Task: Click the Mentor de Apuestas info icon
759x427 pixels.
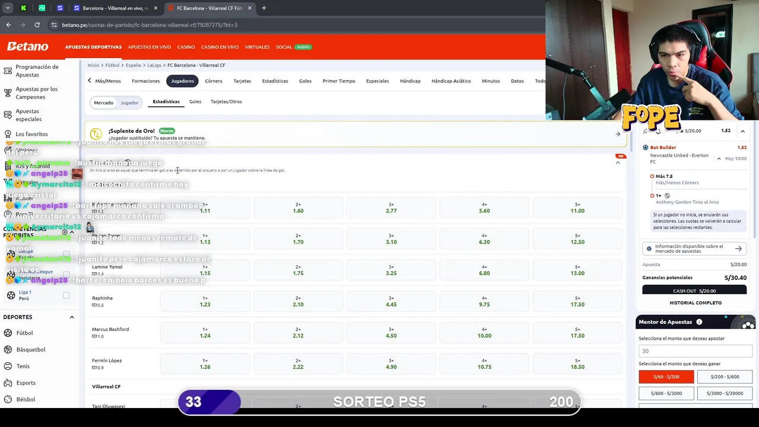Action: point(699,322)
